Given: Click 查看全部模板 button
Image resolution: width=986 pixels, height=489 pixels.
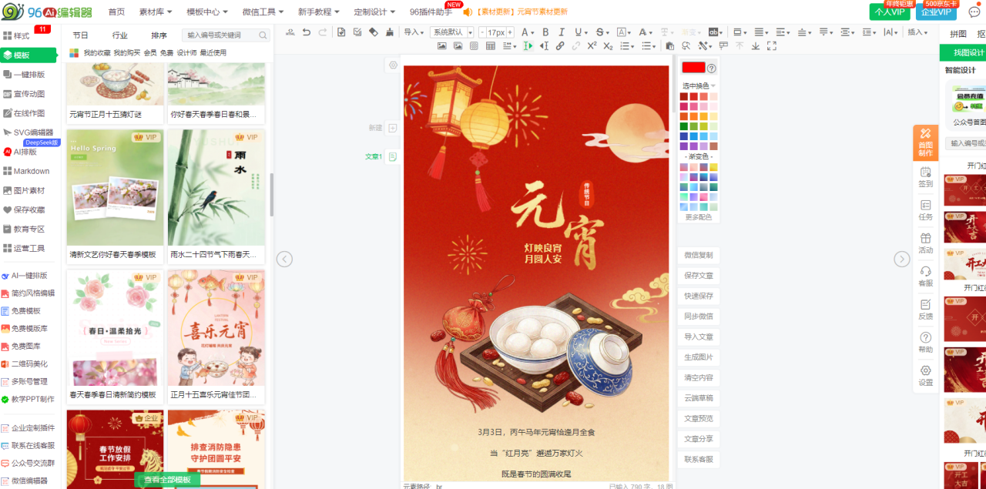Looking at the screenshot, I should tap(167, 480).
